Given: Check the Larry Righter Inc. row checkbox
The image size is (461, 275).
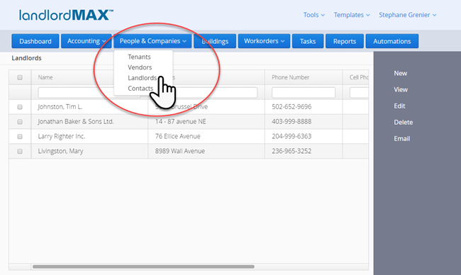Looking at the screenshot, I should pos(20,136).
